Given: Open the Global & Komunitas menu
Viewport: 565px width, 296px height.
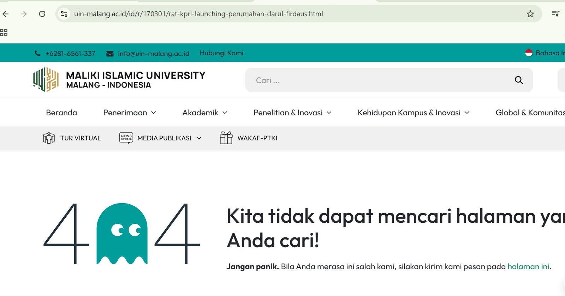Looking at the screenshot, I should pyautogui.click(x=530, y=113).
